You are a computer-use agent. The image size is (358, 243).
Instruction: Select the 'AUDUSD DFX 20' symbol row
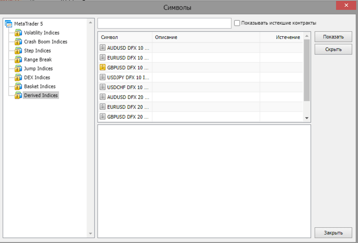(x=200, y=97)
